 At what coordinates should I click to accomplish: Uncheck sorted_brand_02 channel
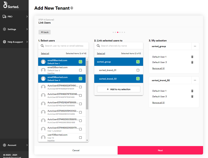click(x=138, y=79)
